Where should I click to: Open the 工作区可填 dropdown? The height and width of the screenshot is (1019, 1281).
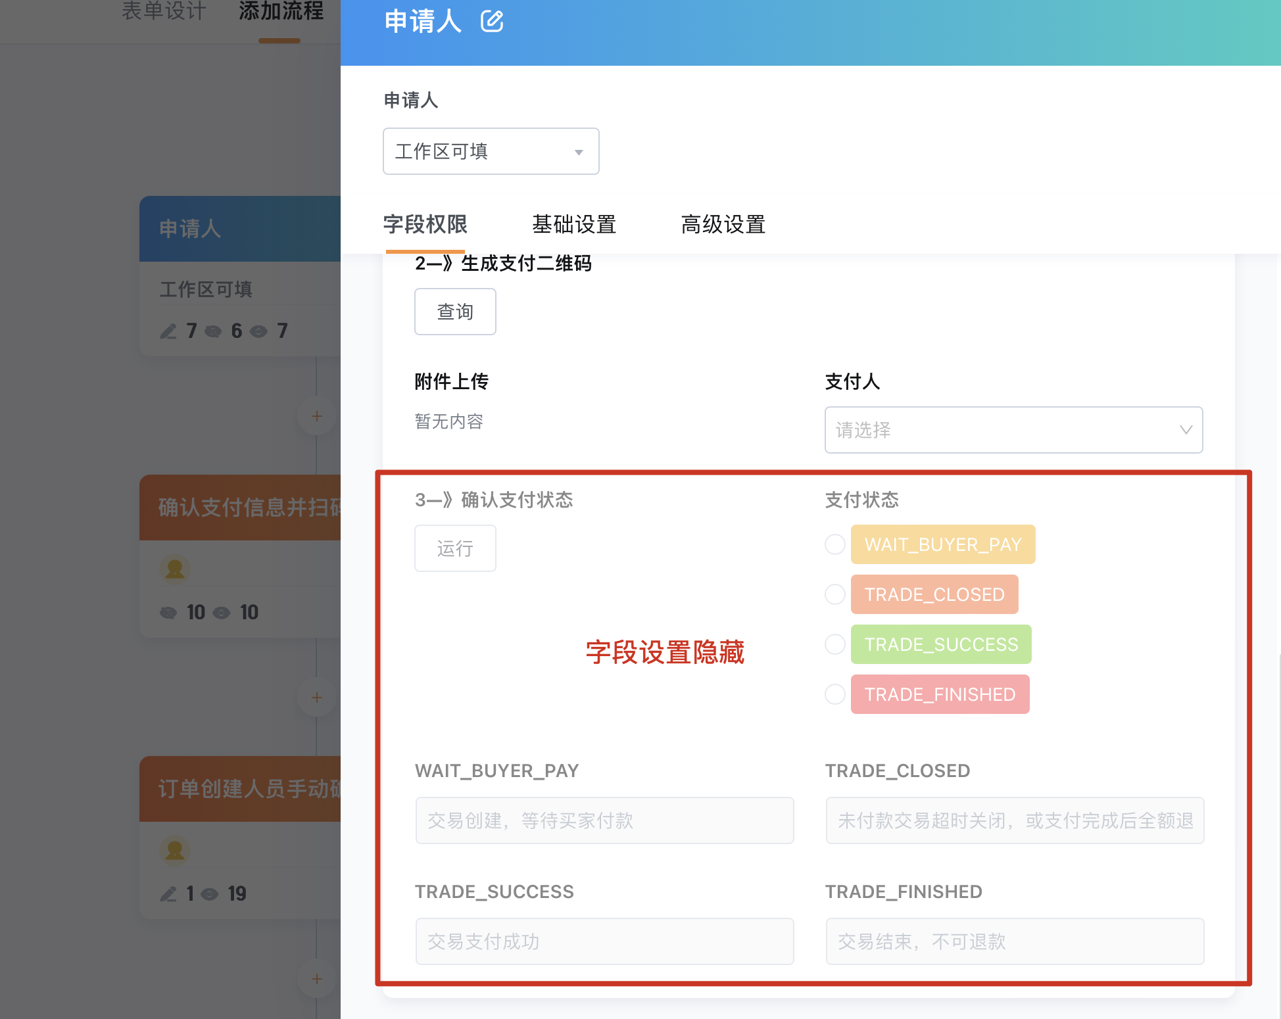[491, 151]
